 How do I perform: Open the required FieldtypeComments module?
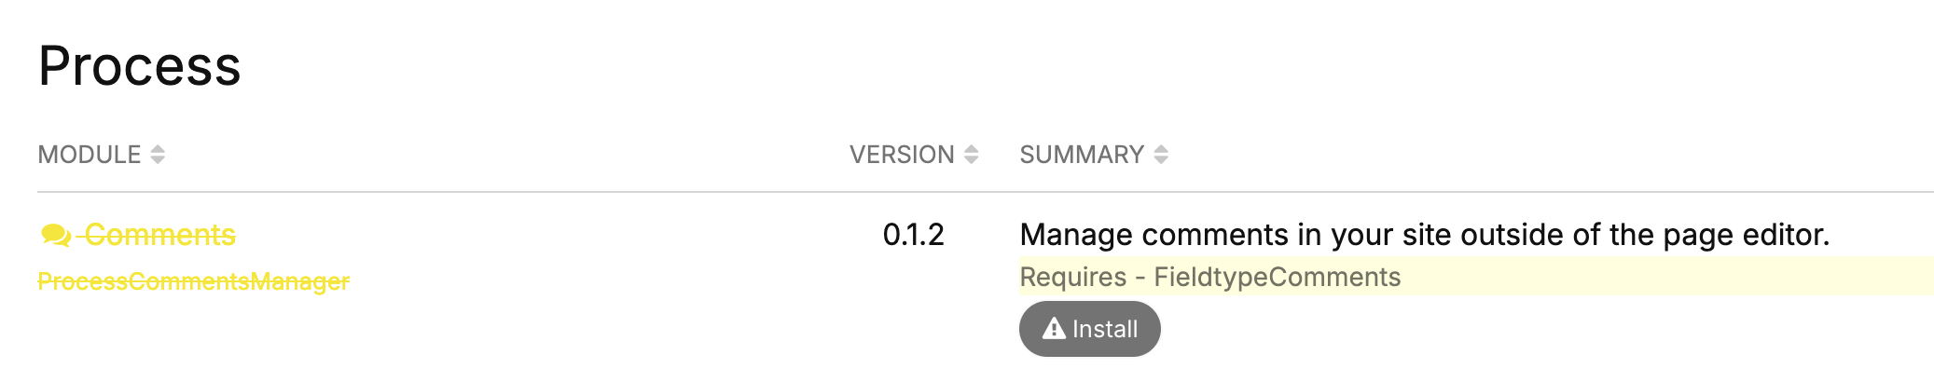[x=1277, y=278]
